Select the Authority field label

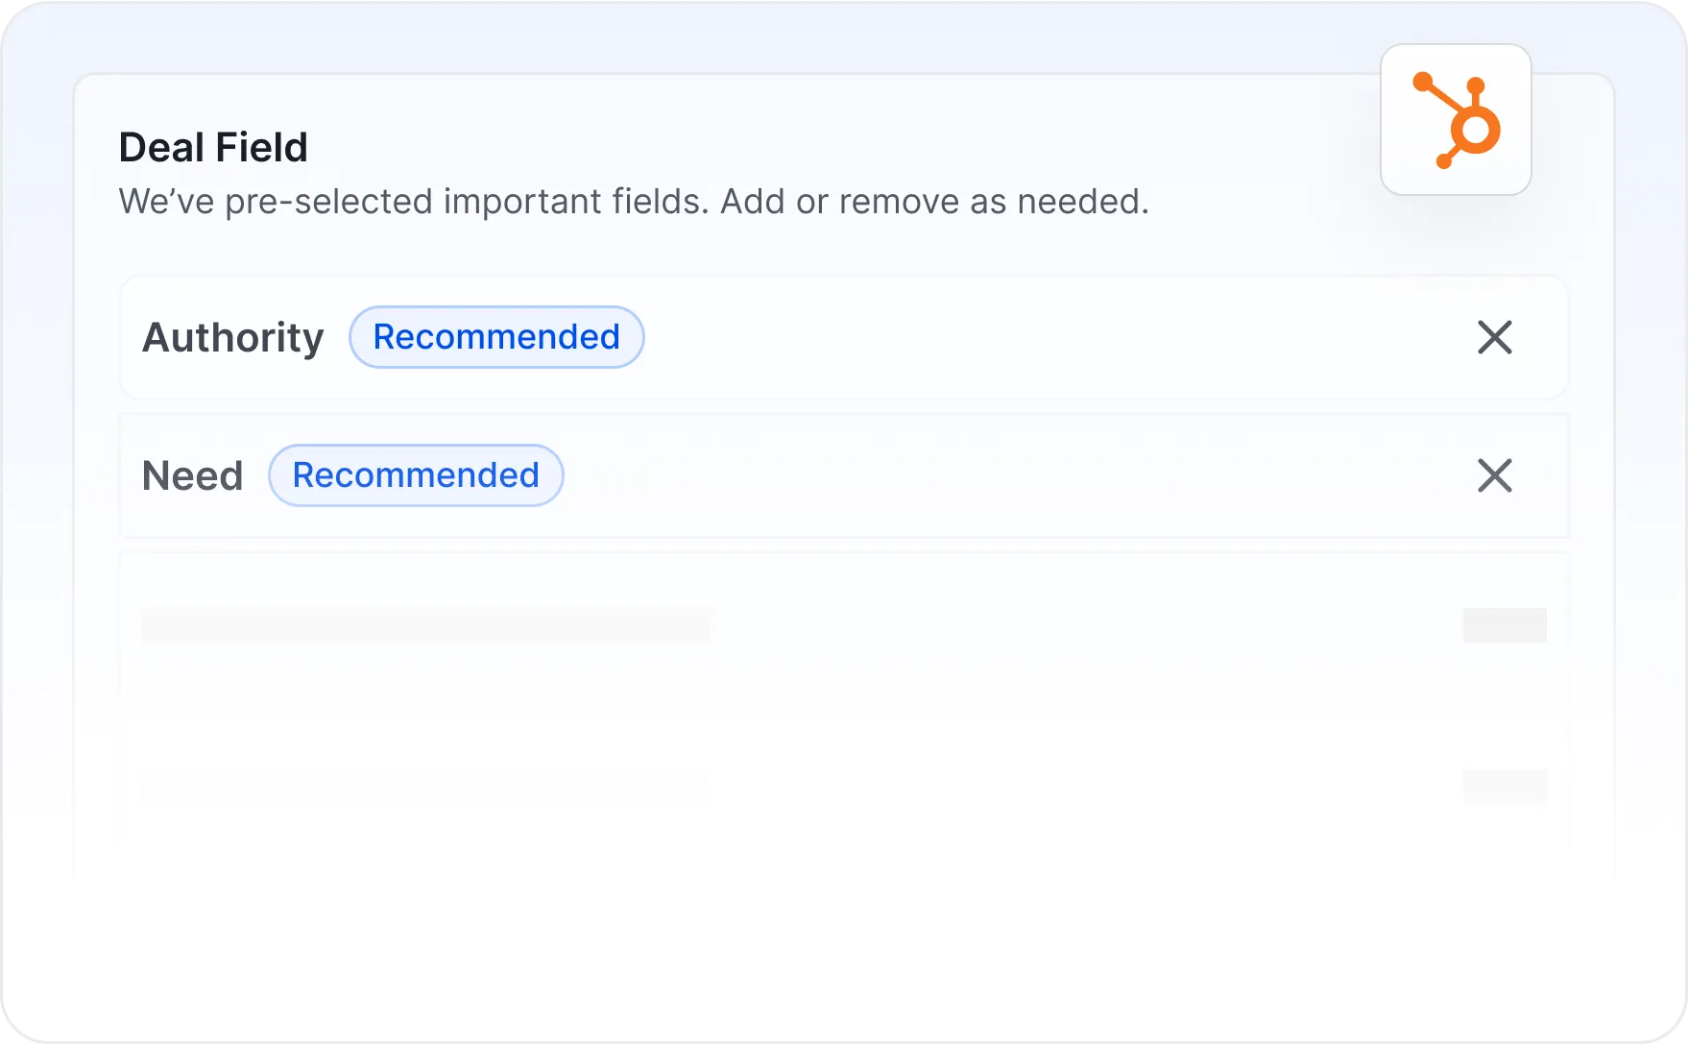(x=232, y=338)
